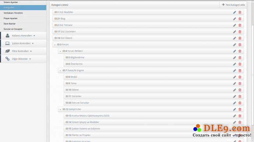Edit the DLE Modüller category with pencil icon

click(x=234, y=12)
